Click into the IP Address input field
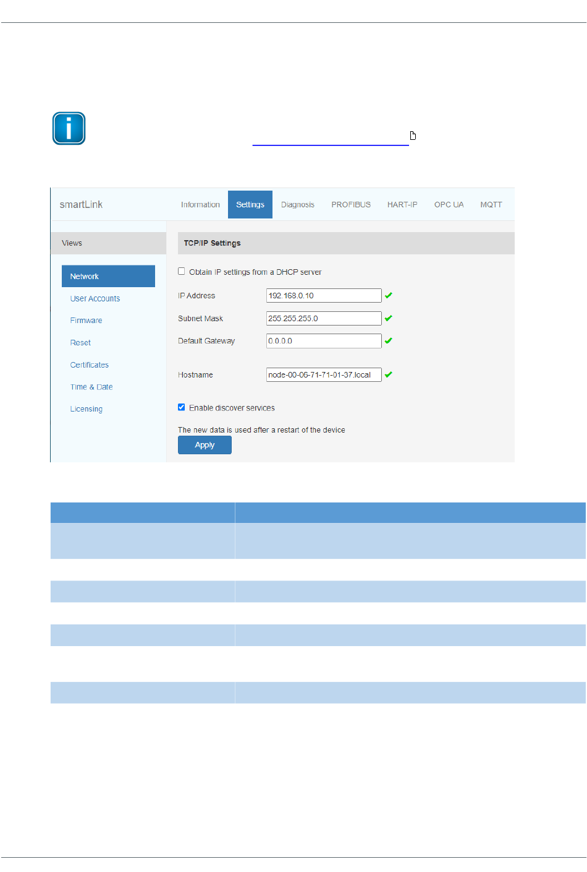The height and width of the screenshot is (872, 587). pos(323,296)
